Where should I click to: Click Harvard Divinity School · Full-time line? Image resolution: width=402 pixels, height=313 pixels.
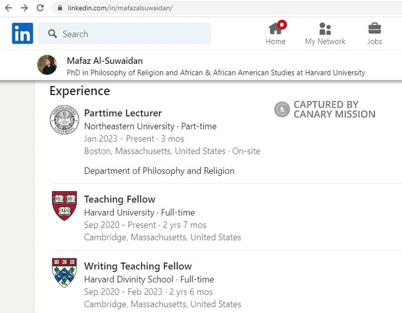tap(149, 279)
